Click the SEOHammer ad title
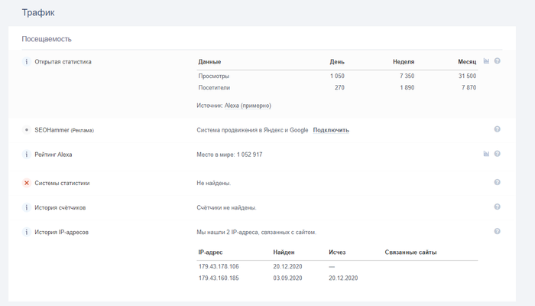Viewport: 535px width, 306px height. pos(52,130)
